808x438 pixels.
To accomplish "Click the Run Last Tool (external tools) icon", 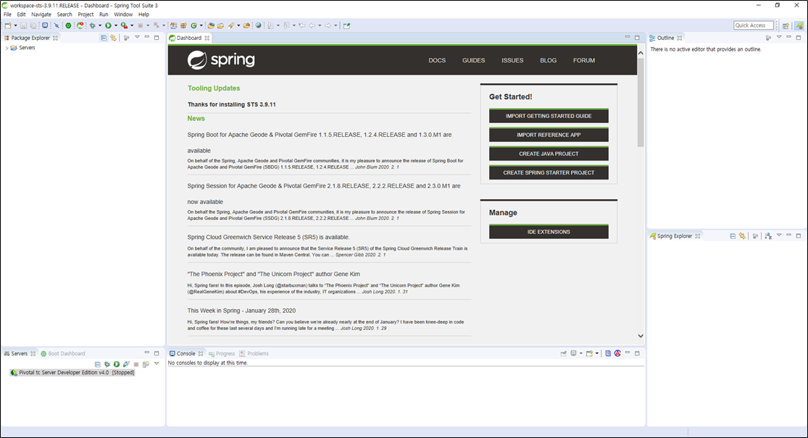I will [124, 25].
